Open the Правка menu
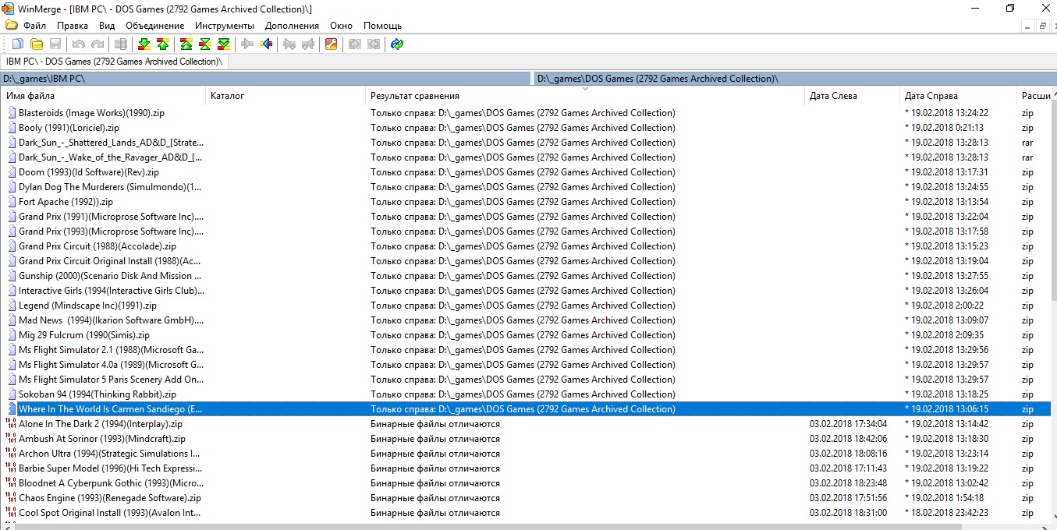1057x530 pixels. click(x=73, y=26)
